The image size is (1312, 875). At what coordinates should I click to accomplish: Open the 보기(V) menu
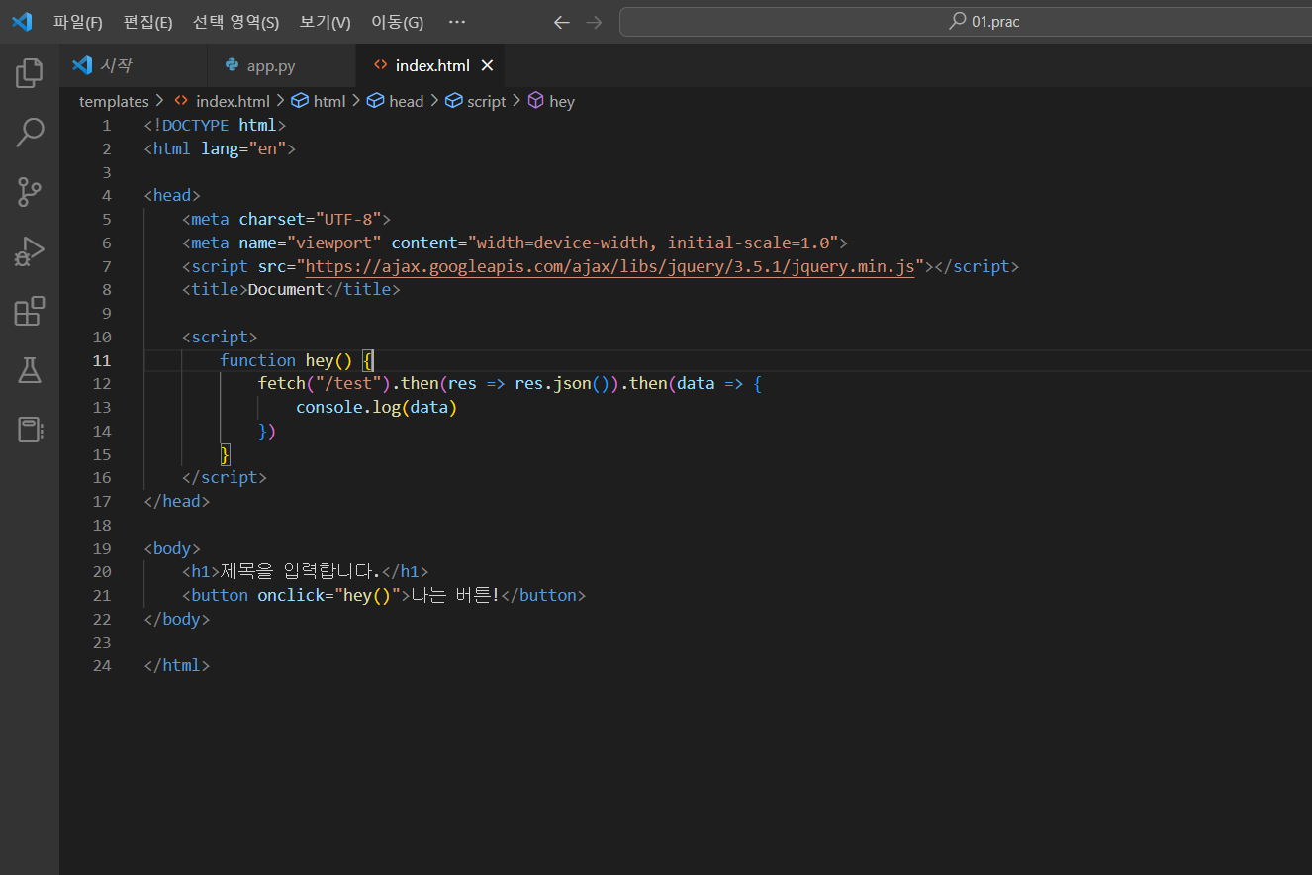(x=325, y=22)
